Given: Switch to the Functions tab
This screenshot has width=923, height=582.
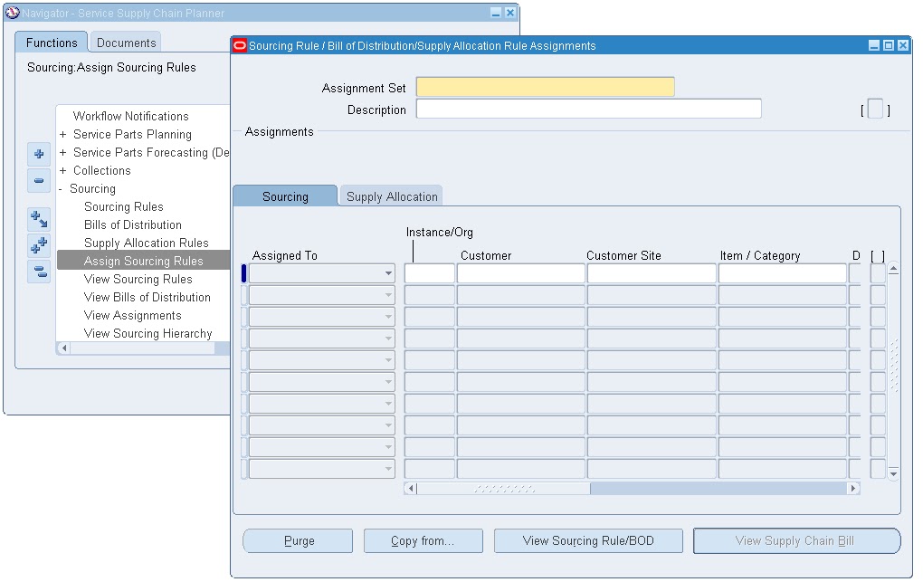Looking at the screenshot, I should coord(52,43).
